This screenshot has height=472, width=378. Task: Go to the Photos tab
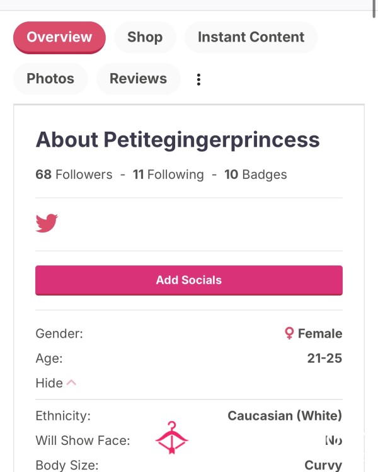(x=50, y=79)
